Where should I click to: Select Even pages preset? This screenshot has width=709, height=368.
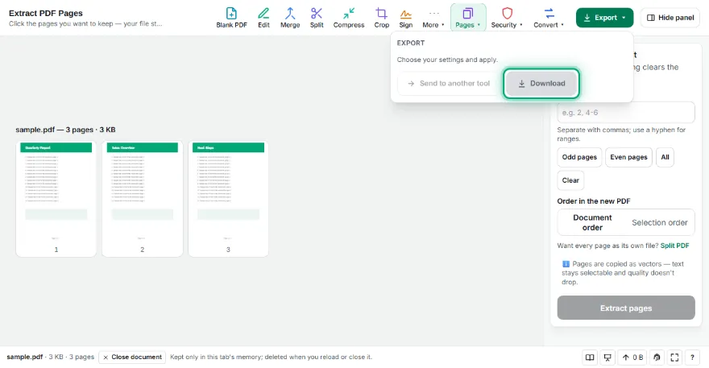(628, 157)
